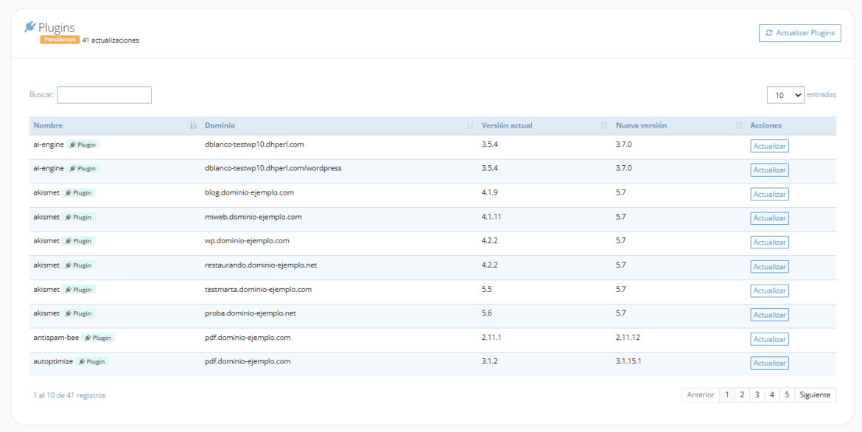This screenshot has width=862, height=432.
Task: Click the akismet Plugin badge for proba.dominio-ejemplo.net
Action: 79,313
